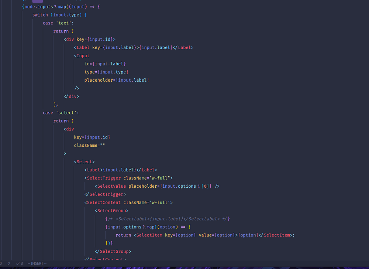Click the '<Label>{input.label}</Label>' line
The height and width of the screenshot is (269, 369).
tap(121, 170)
